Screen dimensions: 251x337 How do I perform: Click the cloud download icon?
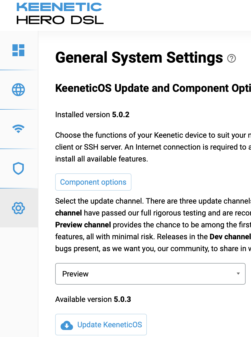pyautogui.click(x=67, y=325)
